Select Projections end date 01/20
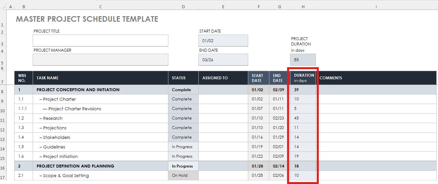Image resolution: width=438 pixels, height=184 pixels. click(x=280, y=128)
